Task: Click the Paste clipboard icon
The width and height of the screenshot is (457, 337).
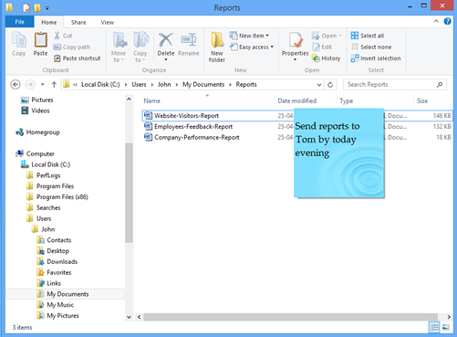Action: point(40,40)
